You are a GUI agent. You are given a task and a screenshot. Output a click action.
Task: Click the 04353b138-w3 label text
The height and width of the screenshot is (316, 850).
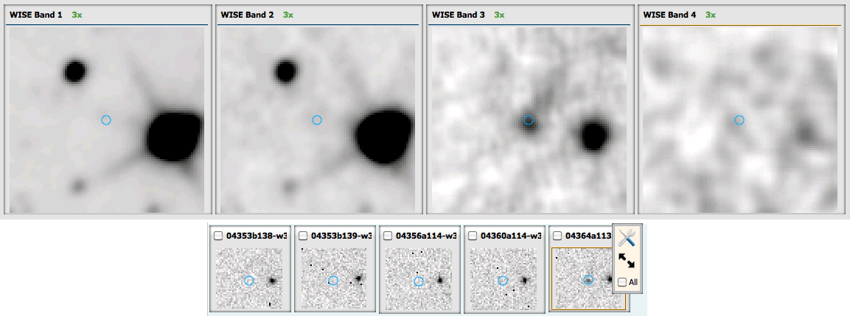(x=257, y=236)
